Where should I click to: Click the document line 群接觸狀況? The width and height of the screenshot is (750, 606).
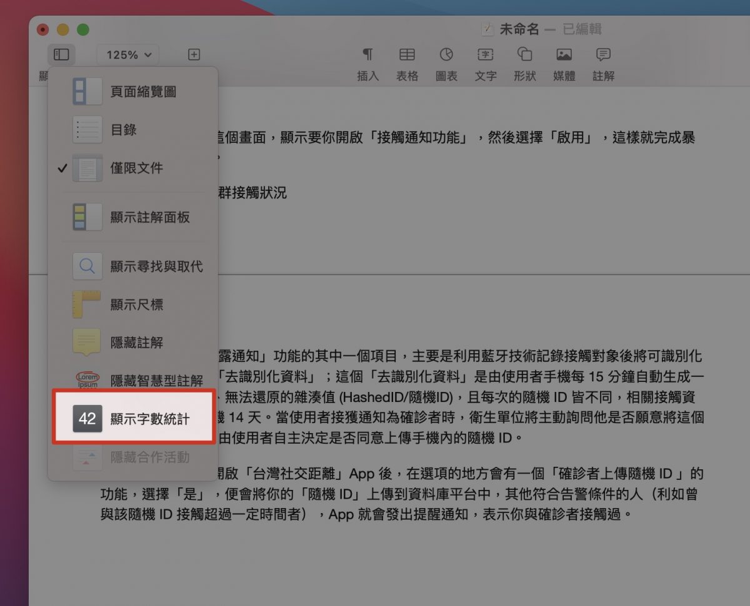[x=252, y=193]
